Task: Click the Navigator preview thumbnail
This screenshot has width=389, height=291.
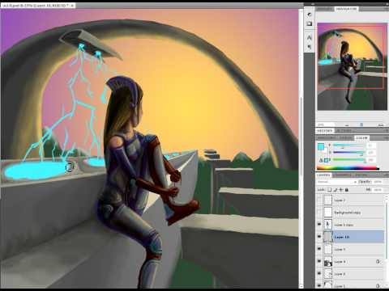Action: [x=352, y=66]
